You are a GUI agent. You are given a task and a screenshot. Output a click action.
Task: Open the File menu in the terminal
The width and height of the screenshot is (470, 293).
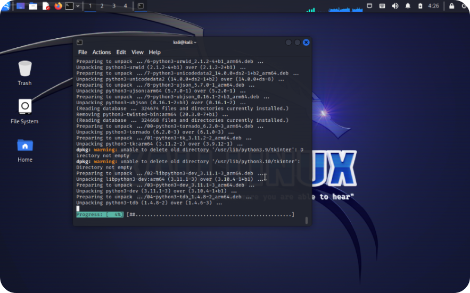[x=83, y=52]
